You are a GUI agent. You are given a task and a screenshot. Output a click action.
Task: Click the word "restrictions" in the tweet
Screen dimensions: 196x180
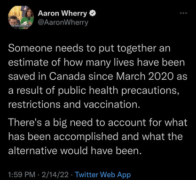point(34,105)
